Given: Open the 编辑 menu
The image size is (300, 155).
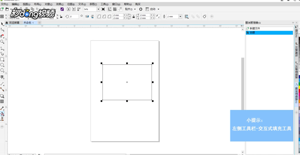Looking at the screenshot, I should [x=15, y=4].
